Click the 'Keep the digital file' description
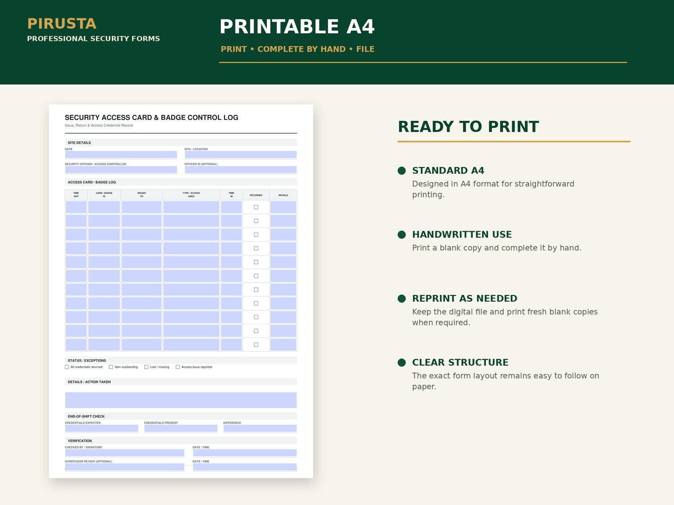 point(505,317)
